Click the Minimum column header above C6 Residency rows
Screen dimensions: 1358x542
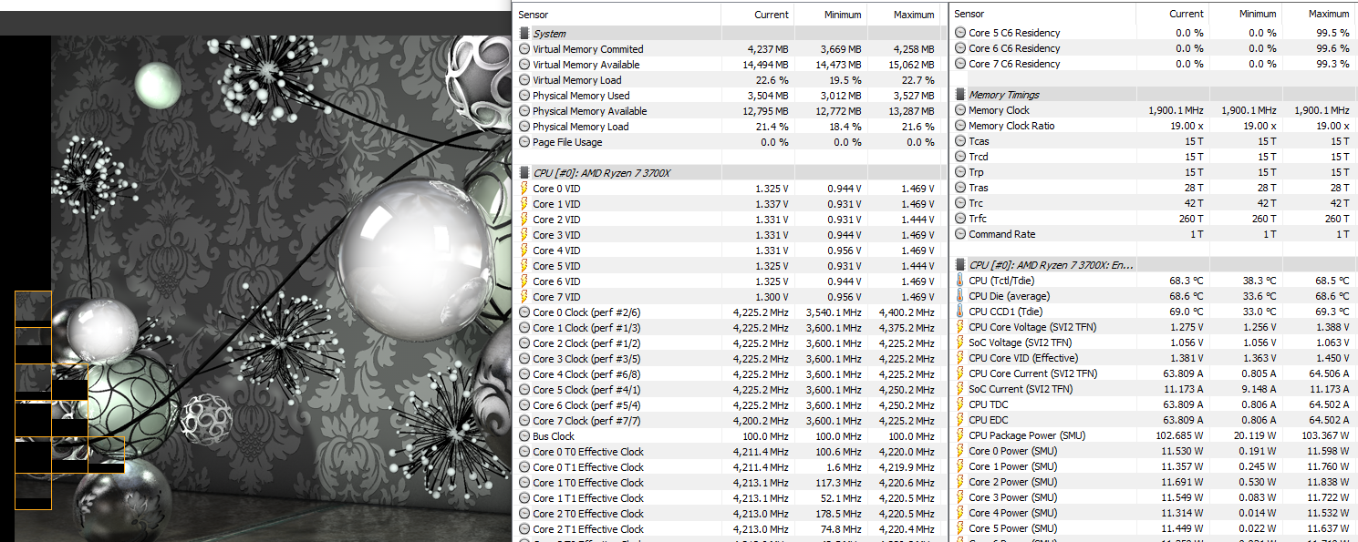click(x=1245, y=14)
